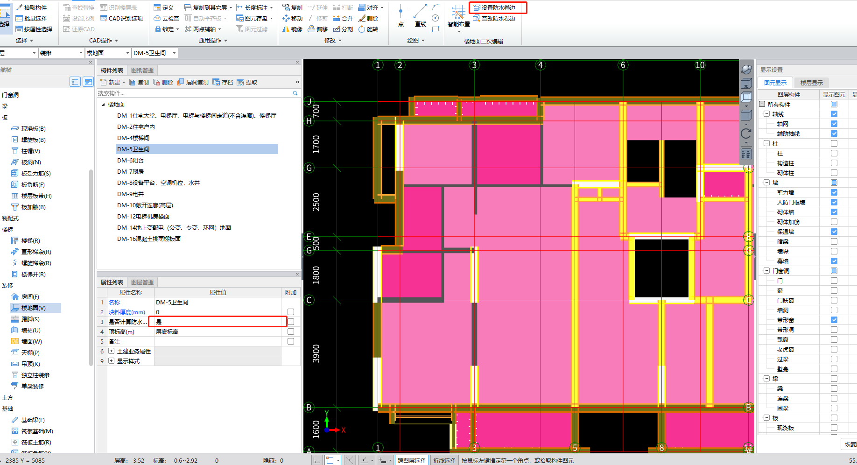This screenshot has height=465, width=857.
Task: Toggle display checkbox for 带形窗
Action: tap(834, 320)
